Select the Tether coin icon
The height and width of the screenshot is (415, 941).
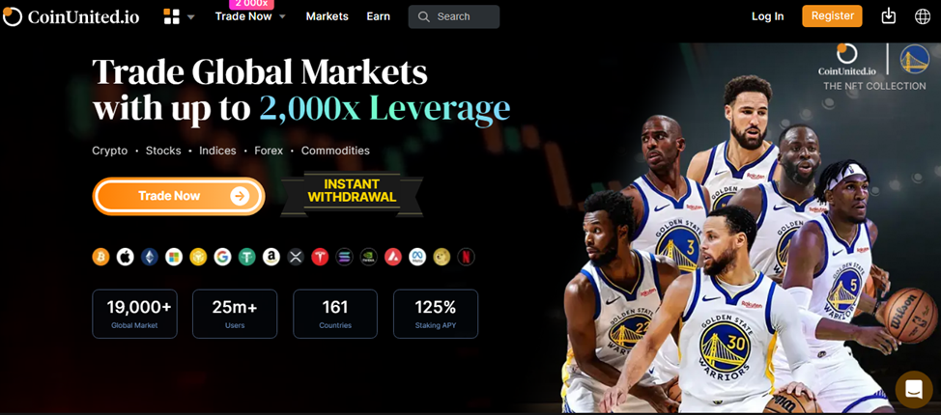point(246,258)
